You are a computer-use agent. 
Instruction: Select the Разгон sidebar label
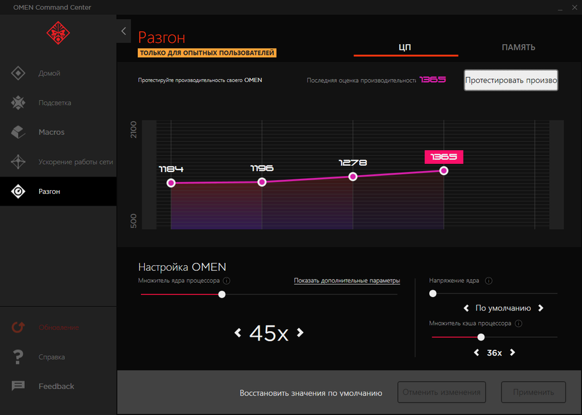coord(49,191)
